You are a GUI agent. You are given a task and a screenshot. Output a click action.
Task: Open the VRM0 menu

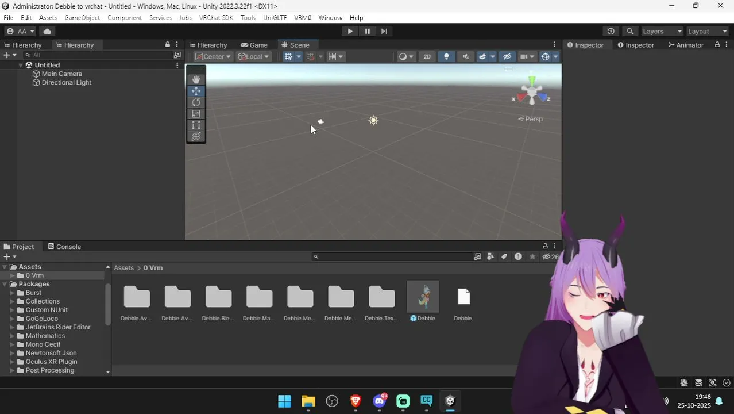coord(303,18)
